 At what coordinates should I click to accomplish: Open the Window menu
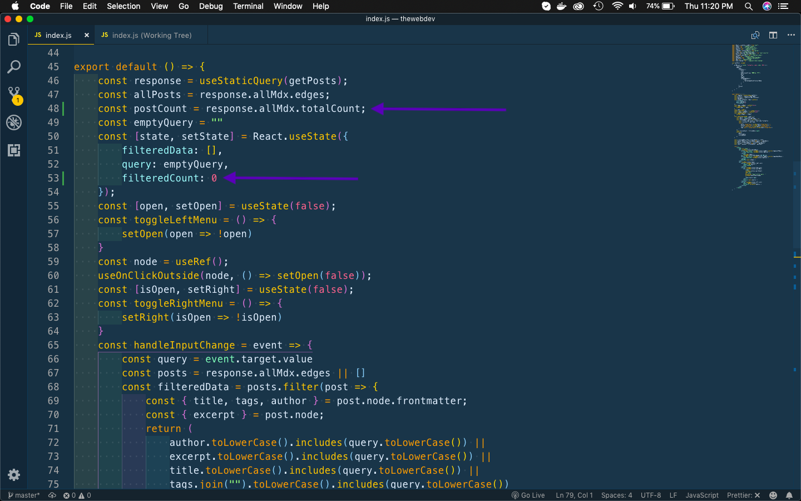[x=288, y=6]
